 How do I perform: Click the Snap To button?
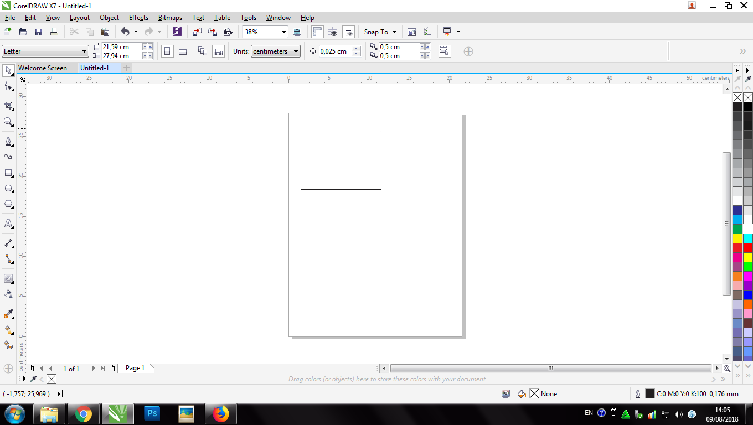pyautogui.click(x=380, y=32)
